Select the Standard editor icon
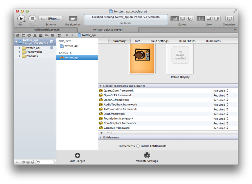Image resolution: width=252 pixels, height=184 pixels. pos(175,19)
